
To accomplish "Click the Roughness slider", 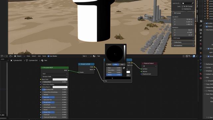I will pyautogui.click(x=55, y=102).
